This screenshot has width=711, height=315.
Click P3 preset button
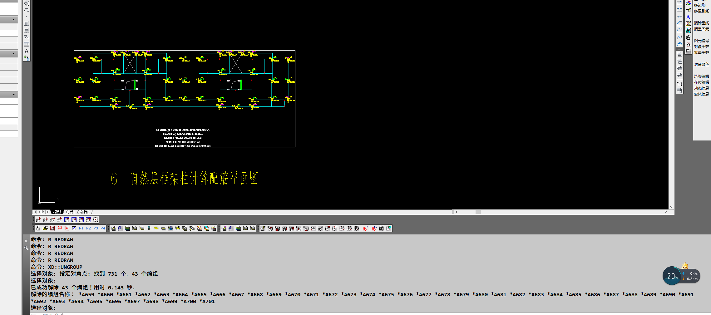pyautogui.click(x=96, y=228)
